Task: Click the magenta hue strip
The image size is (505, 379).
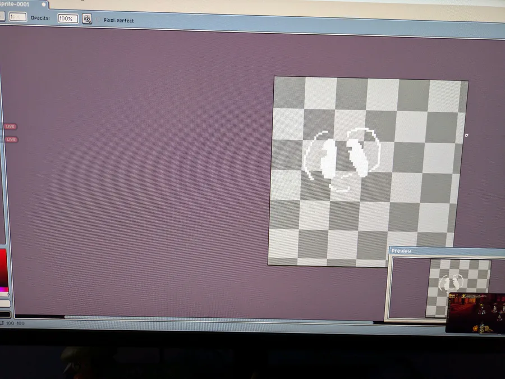Action: (4, 290)
